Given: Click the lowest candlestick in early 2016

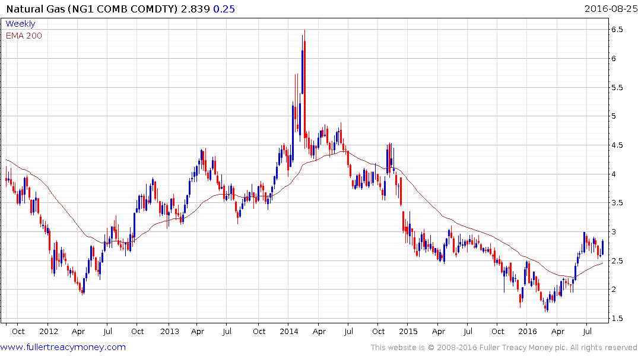Looking at the screenshot, I should click(547, 305).
